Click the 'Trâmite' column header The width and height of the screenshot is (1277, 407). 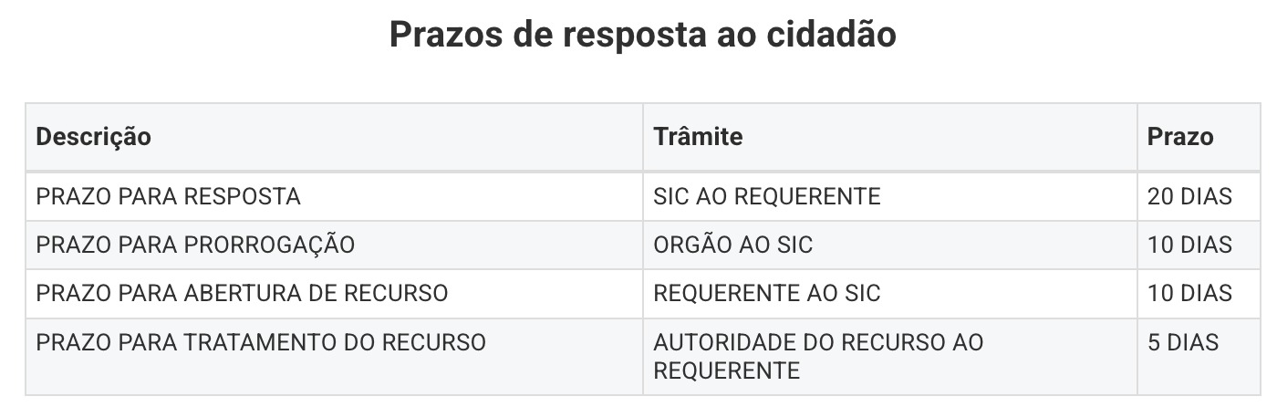pos(698,137)
